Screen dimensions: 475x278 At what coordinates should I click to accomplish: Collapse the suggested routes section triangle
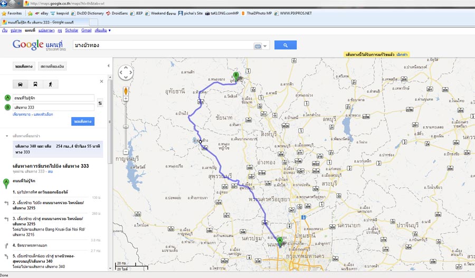[x=7, y=136]
